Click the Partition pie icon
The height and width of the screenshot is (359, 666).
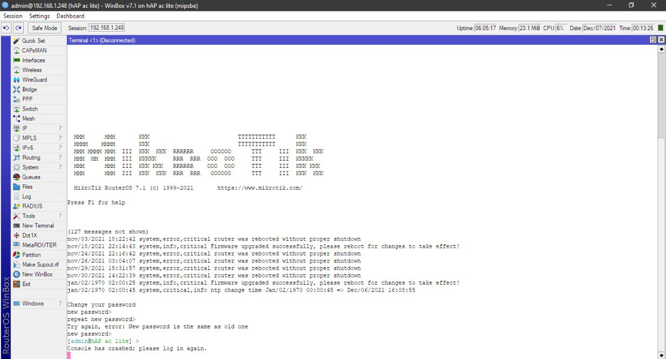[x=17, y=255]
